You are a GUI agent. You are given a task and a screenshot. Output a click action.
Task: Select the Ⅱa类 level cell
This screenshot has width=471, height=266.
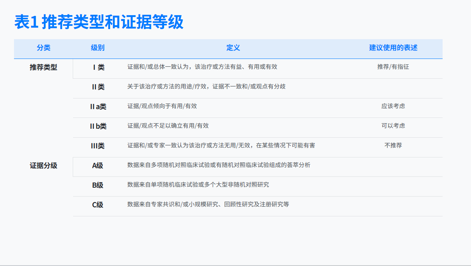98,106
